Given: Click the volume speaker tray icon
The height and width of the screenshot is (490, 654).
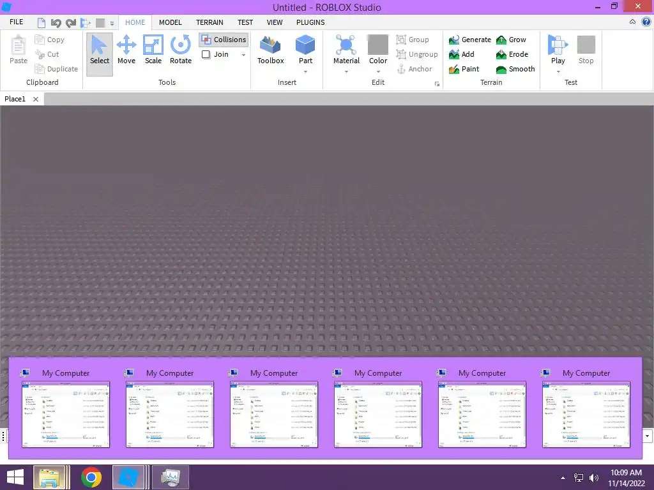Looking at the screenshot, I should coord(593,478).
